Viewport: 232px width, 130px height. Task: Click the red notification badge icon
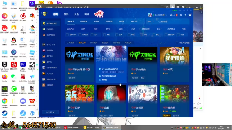click(x=177, y=15)
